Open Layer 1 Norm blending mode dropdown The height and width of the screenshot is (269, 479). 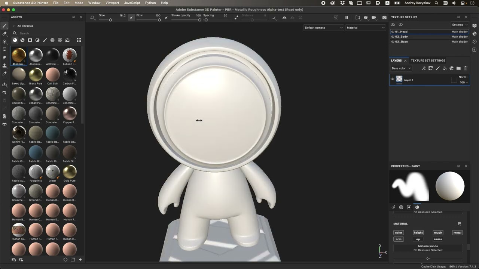click(463, 77)
